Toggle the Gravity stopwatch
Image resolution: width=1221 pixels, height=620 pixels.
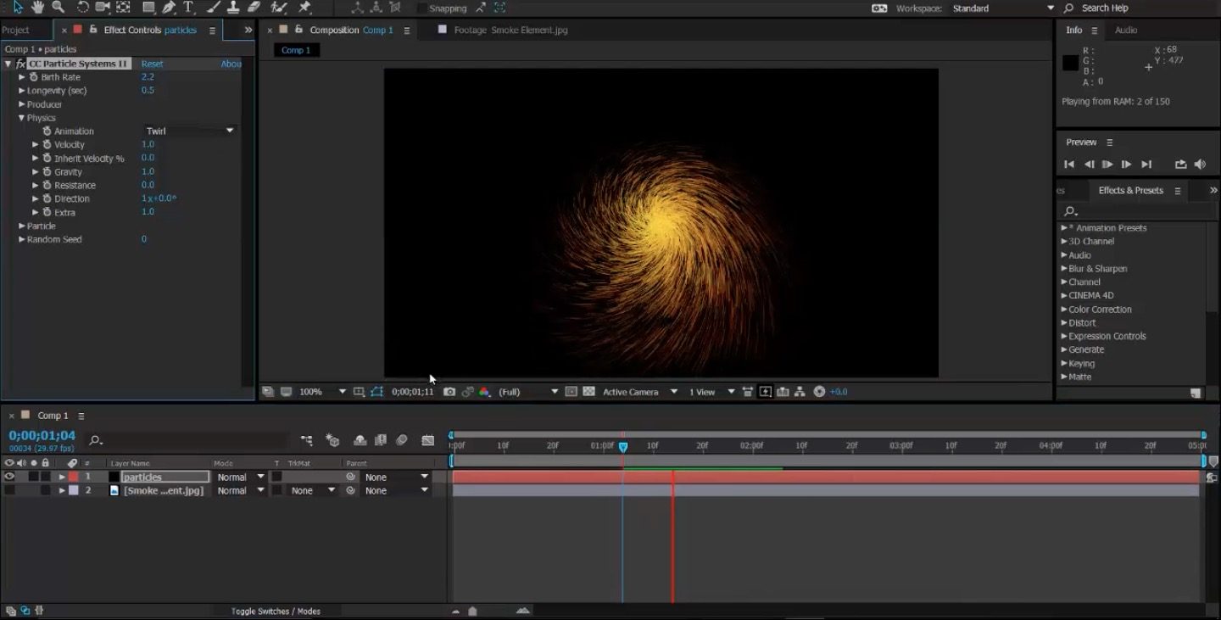click(47, 172)
